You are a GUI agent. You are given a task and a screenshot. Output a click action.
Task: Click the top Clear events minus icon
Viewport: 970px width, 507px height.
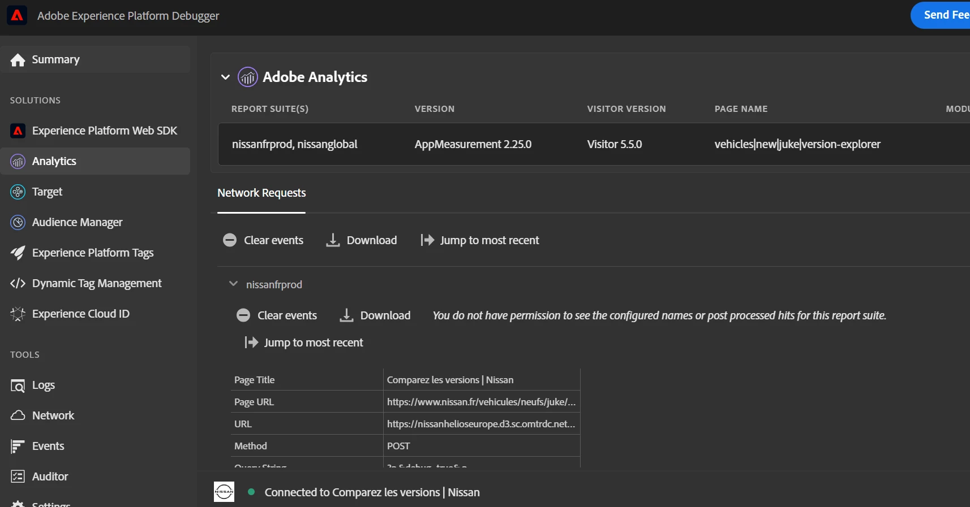point(230,240)
